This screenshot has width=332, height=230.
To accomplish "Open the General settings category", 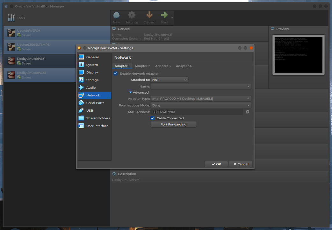I will (x=94, y=57).
